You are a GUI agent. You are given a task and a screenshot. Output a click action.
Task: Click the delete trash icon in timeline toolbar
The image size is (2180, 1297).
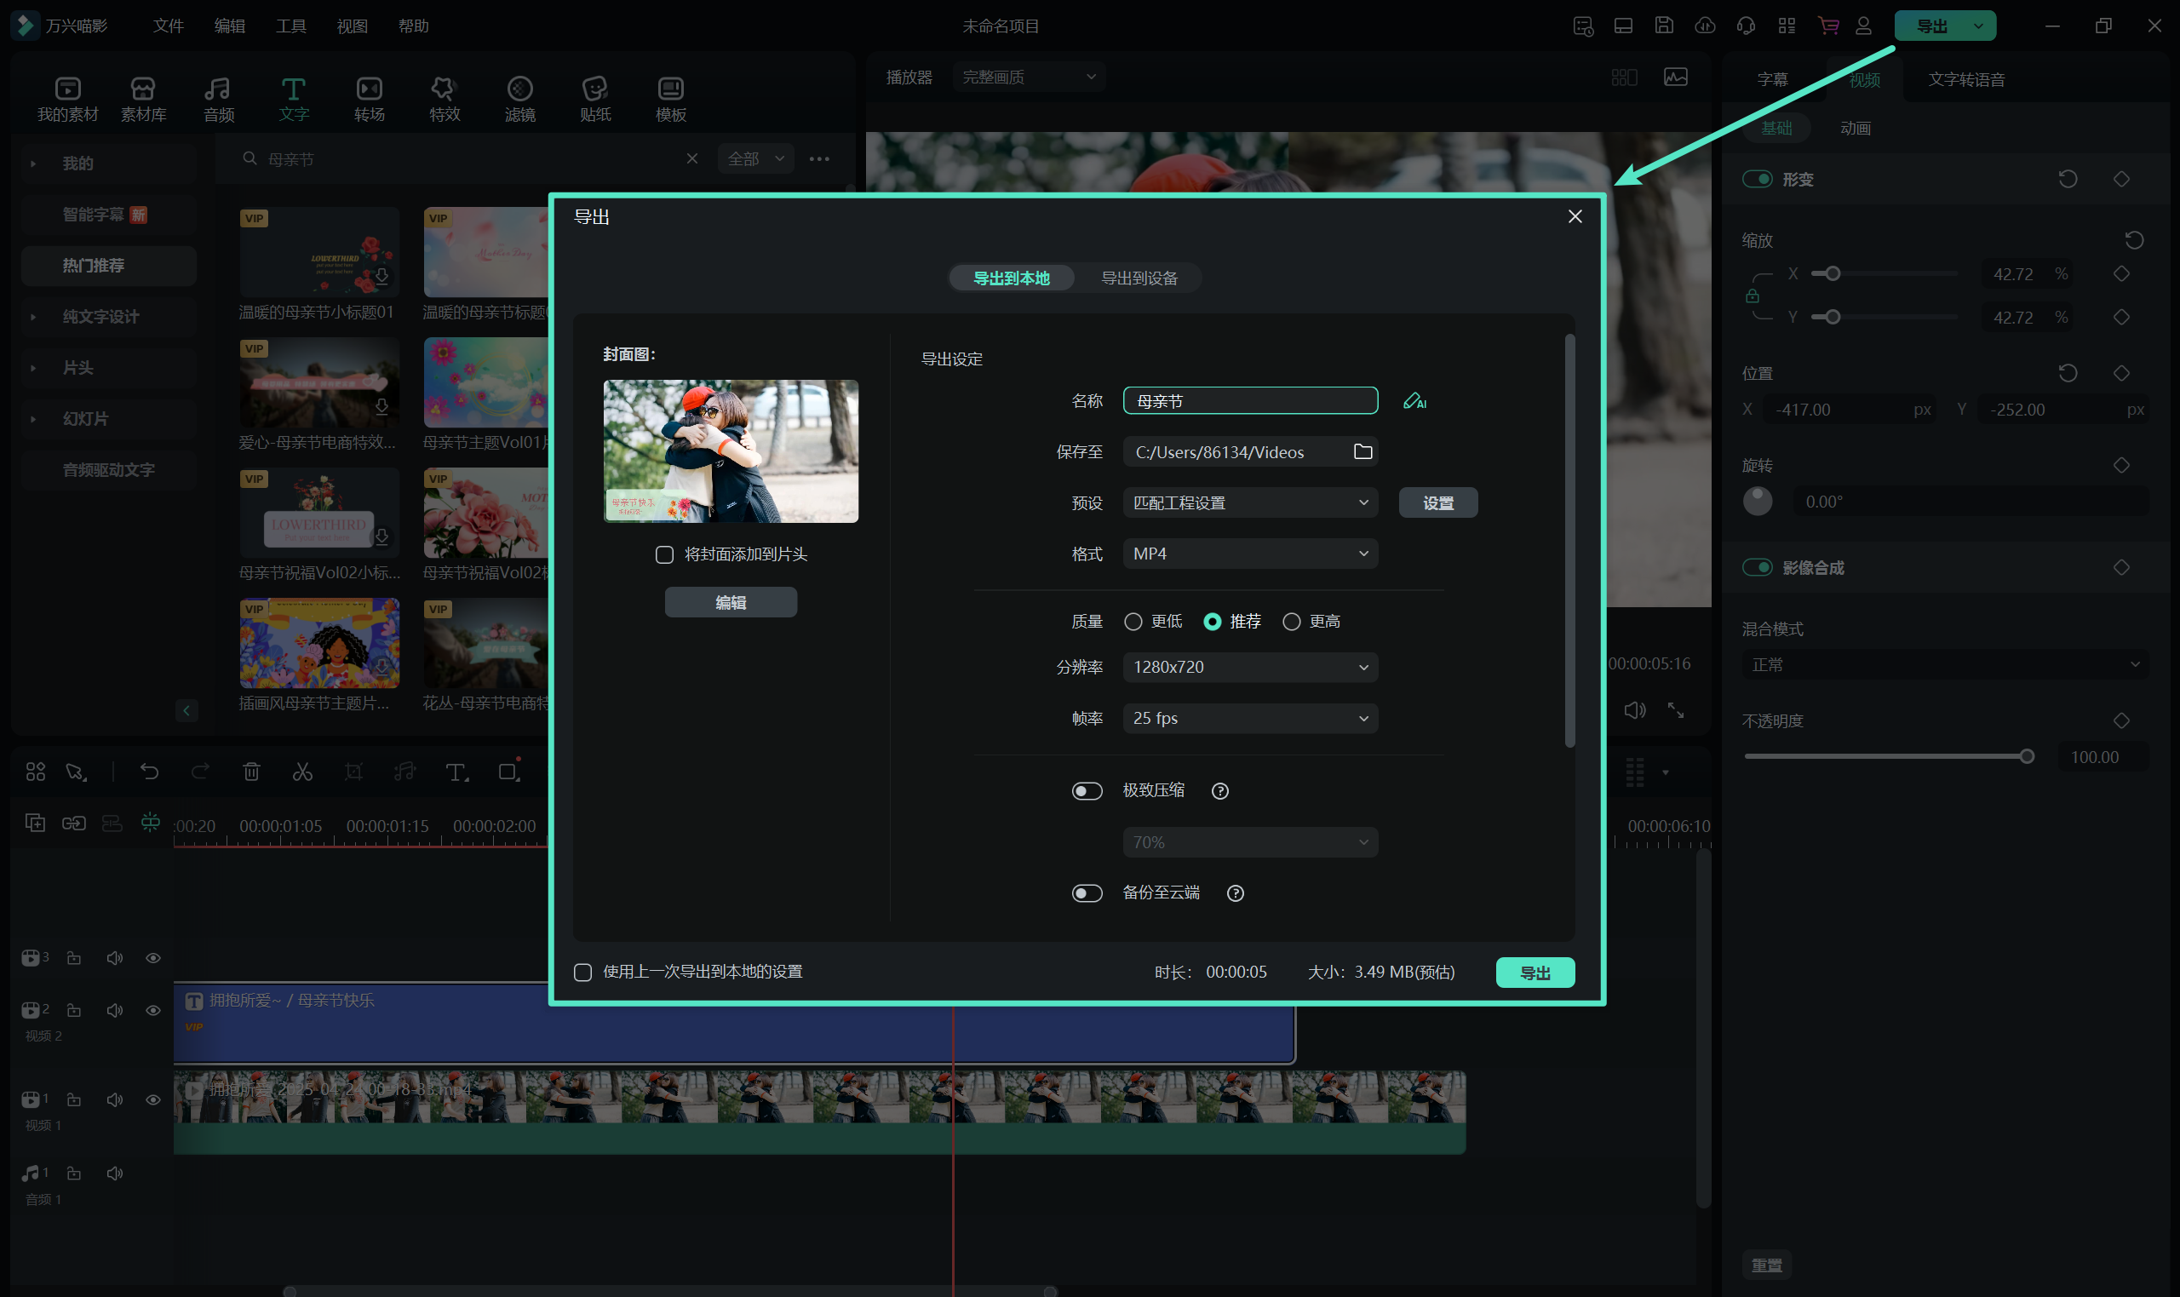(x=252, y=772)
